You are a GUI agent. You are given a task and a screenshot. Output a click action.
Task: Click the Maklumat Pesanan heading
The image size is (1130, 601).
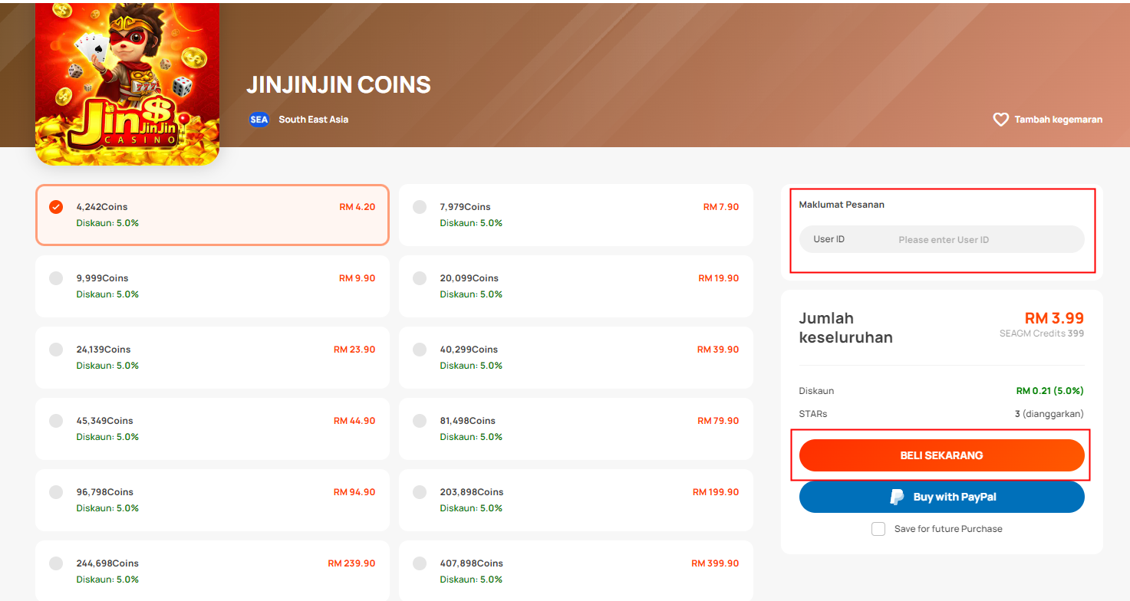(x=842, y=205)
